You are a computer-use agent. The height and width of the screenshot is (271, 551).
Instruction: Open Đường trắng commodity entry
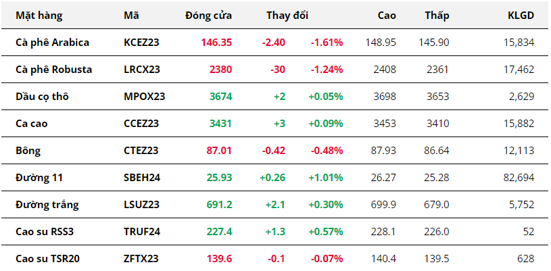(46, 204)
